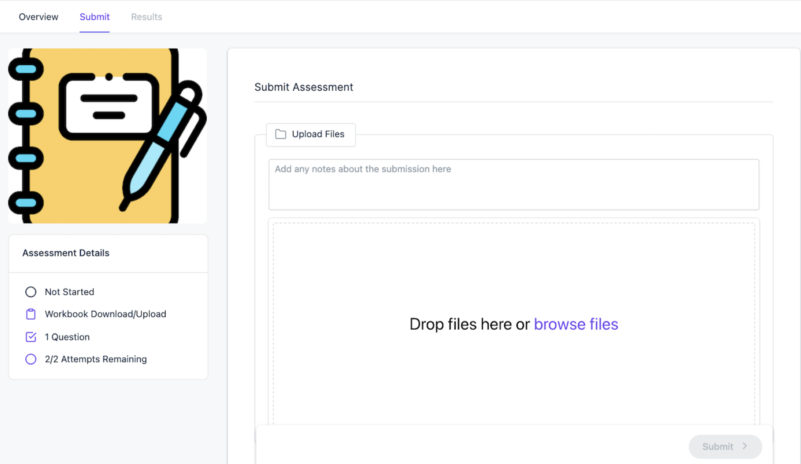The height and width of the screenshot is (464, 801).
Task: Click the checkmark icon beside 1 Question
Action: pyautogui.click(x=31, y=337)
